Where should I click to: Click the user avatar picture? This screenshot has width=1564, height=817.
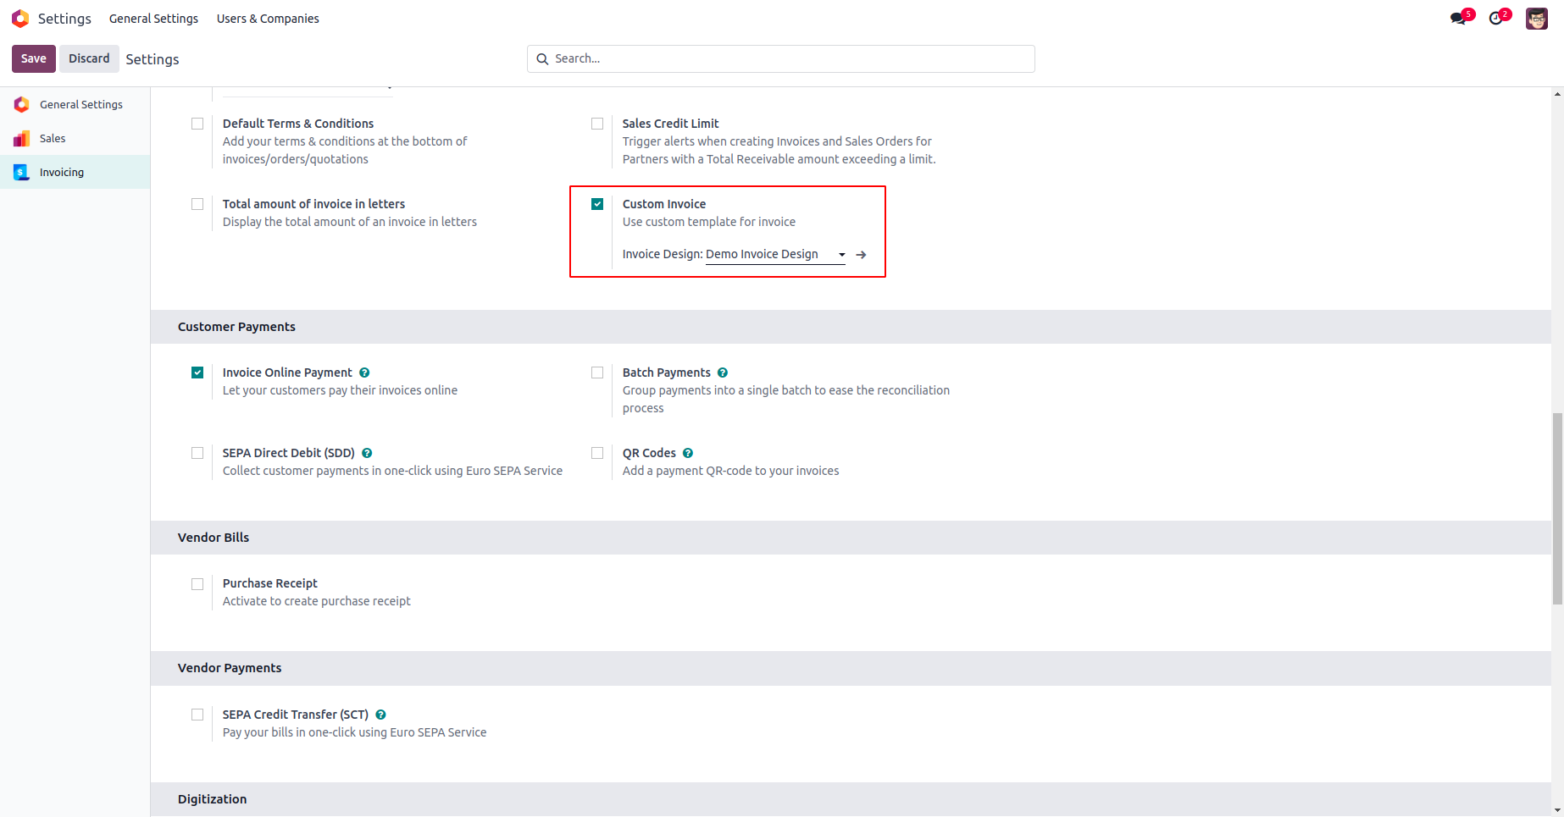1537,19
